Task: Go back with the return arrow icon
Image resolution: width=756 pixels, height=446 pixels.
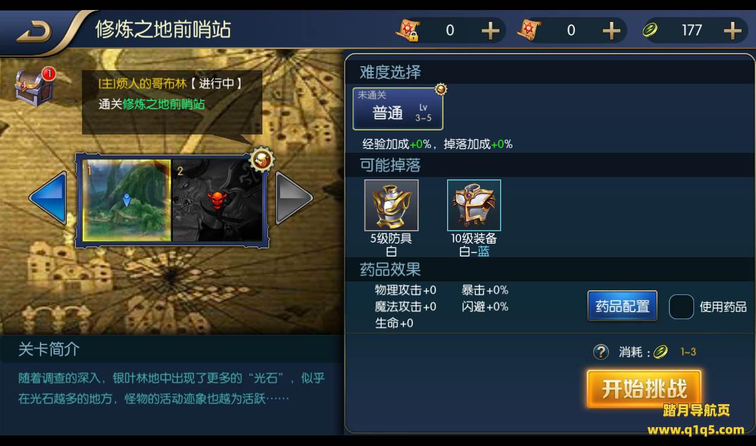Action: (34, 30)
